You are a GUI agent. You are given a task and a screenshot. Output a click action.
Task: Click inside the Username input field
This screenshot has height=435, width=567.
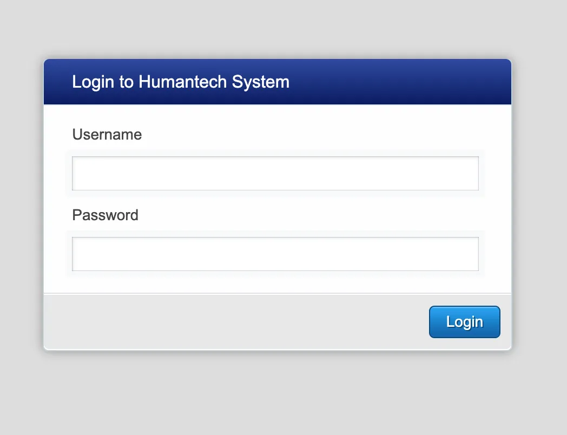click(x=275, y=173)
